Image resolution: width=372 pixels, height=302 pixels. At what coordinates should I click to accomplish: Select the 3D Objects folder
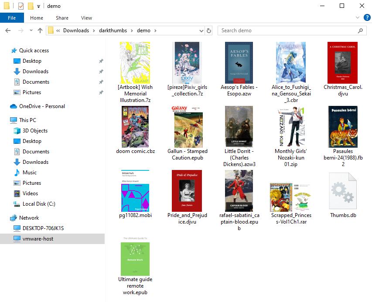35,131
